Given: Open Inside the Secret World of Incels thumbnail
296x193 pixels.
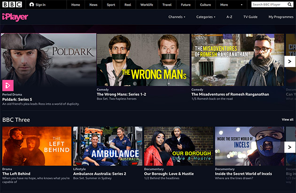Looking at the screenshot, I should click(x=249, y=146).
